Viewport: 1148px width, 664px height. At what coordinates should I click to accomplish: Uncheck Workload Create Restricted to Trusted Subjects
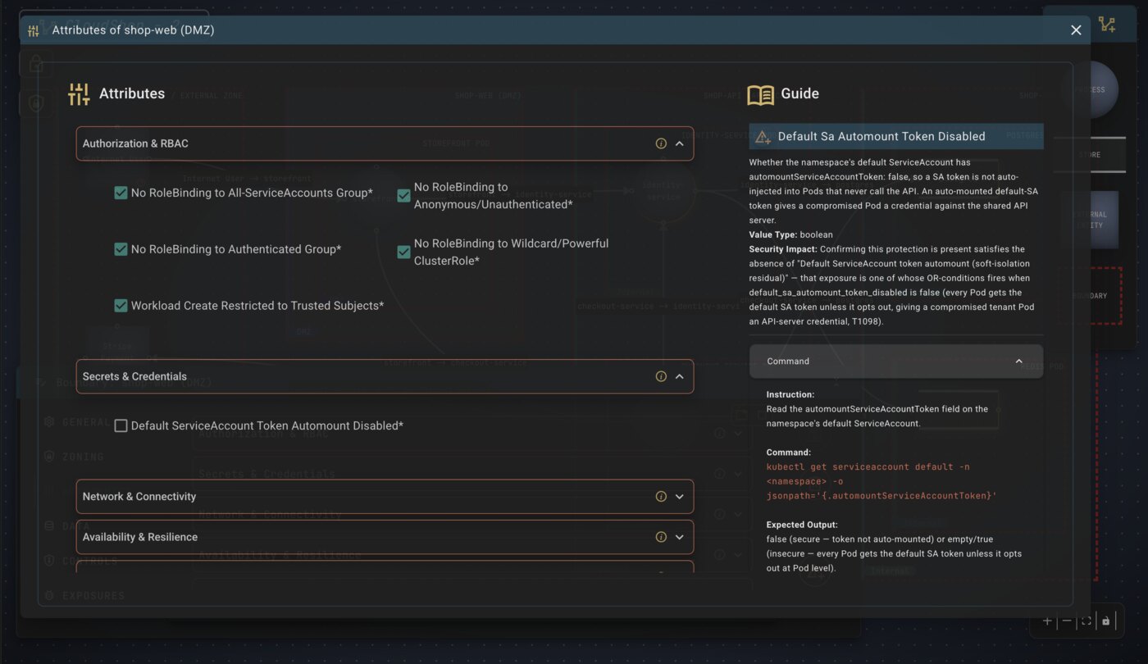click(121, 306)
